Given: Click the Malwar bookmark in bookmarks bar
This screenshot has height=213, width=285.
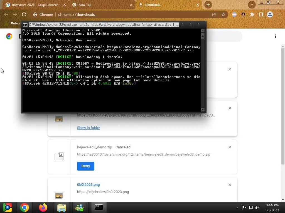Looking at the screenshot, I should 16,23.
